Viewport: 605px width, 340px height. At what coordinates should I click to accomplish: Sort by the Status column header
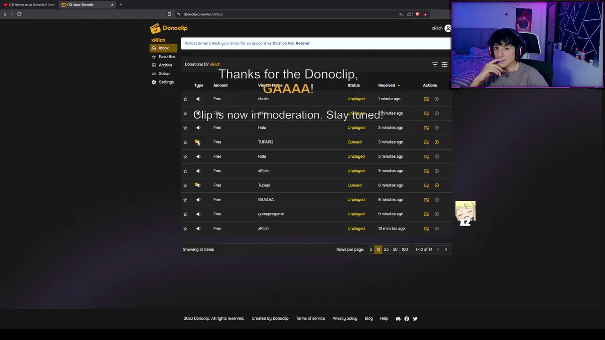(x=354, y=85)
